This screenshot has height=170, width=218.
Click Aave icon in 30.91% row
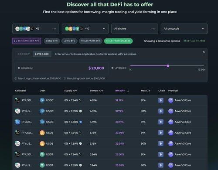[171, 122]
